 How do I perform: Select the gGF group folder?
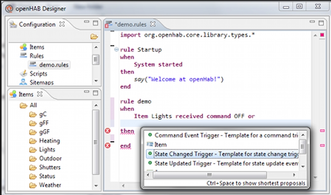[44, 132]
